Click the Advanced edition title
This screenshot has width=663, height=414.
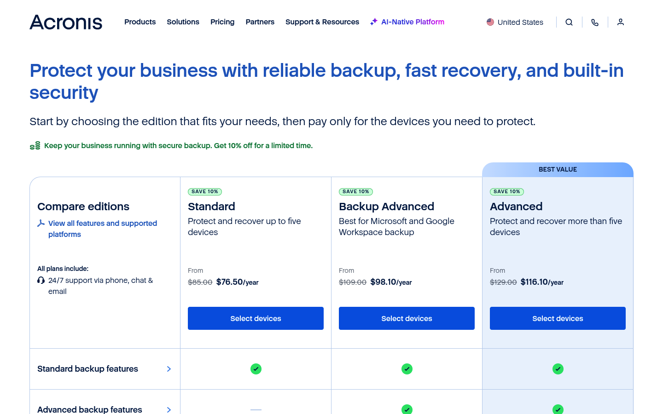tap(516, 207)
